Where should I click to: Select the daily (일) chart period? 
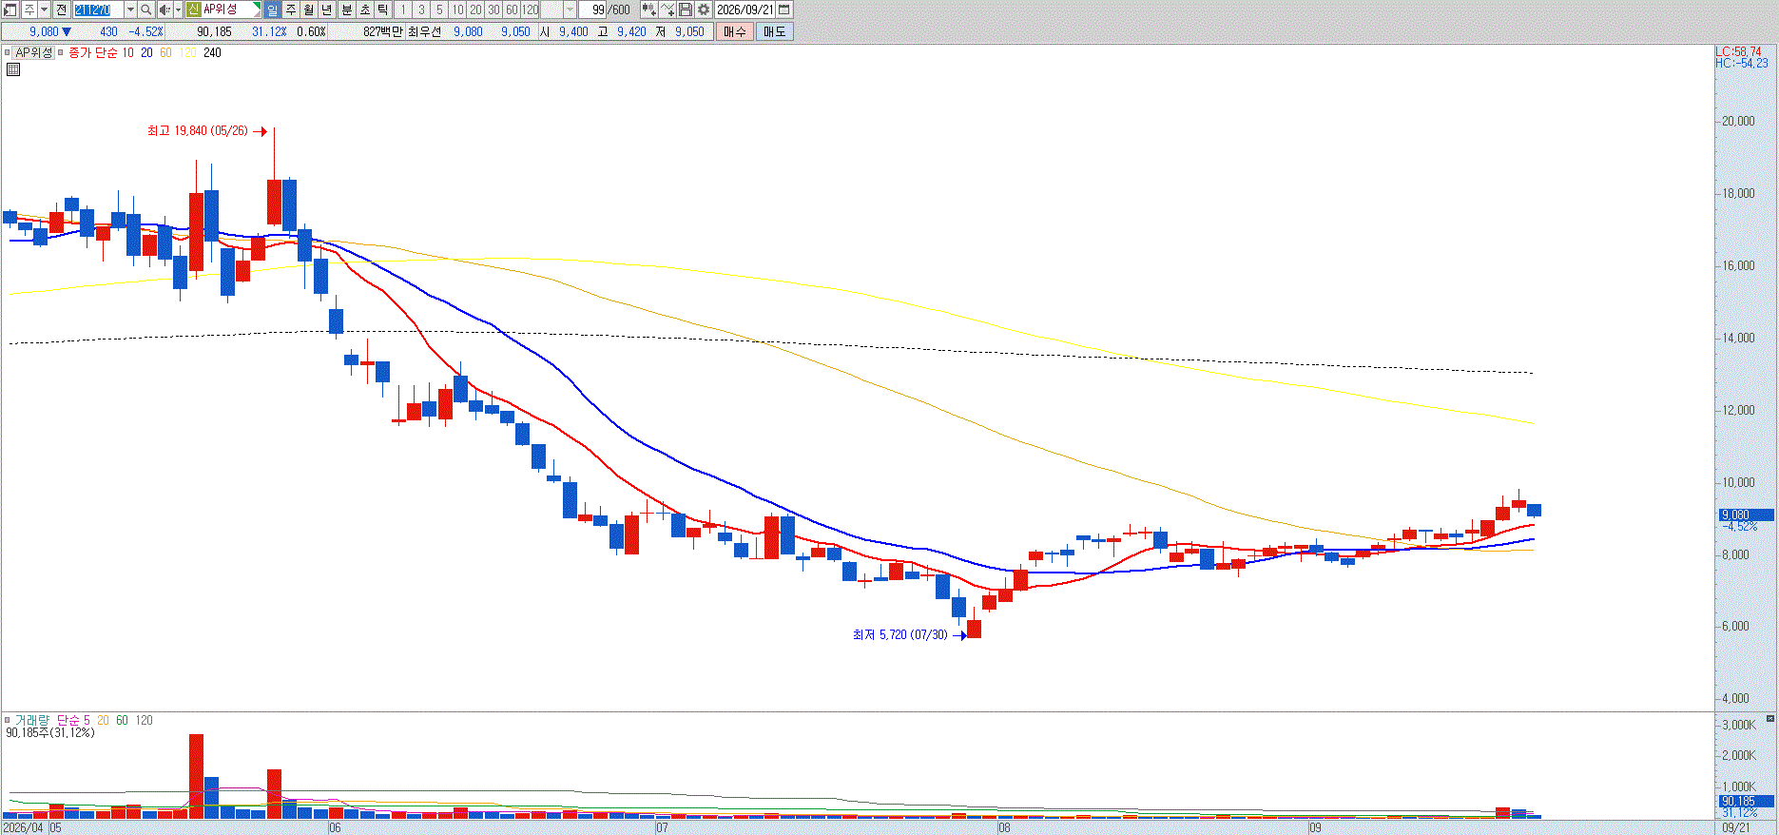pyautogui.click(x=273, y=10)
